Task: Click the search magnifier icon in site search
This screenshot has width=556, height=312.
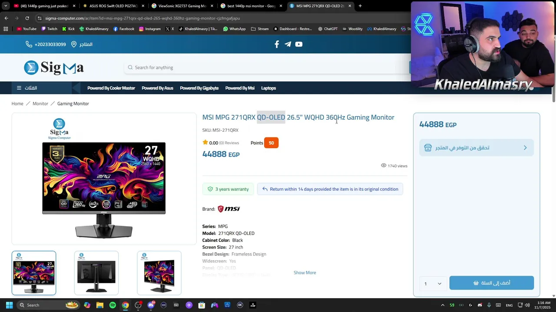Action: click(x=130, y=68)
